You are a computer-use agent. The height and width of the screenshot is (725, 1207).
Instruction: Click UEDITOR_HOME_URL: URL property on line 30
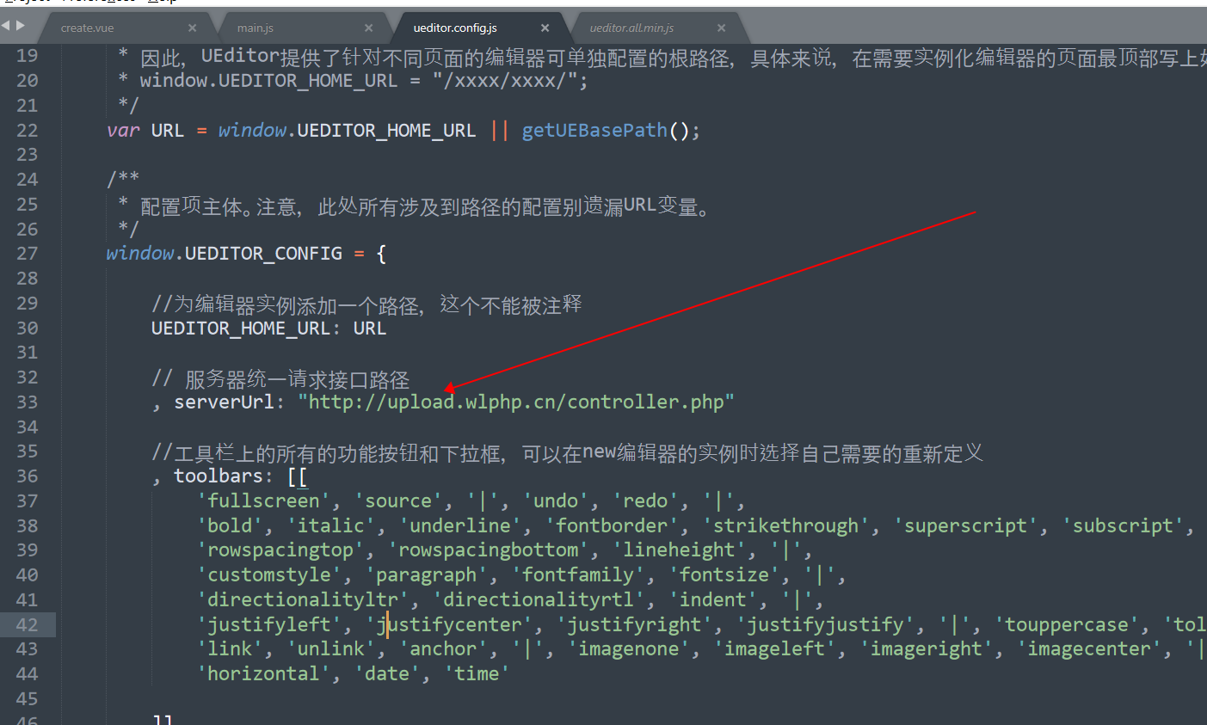click(x=268, y=329)
